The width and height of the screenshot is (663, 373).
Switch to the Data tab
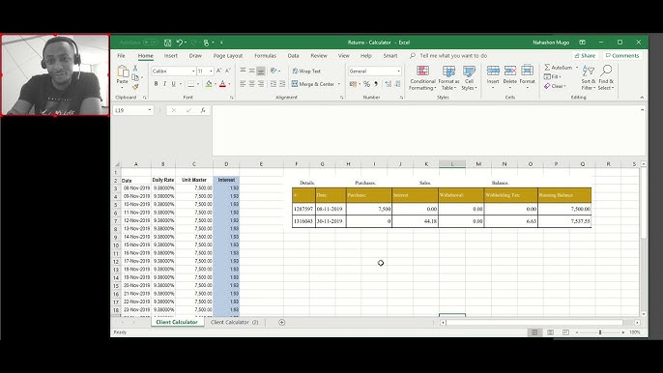point(293,56)
